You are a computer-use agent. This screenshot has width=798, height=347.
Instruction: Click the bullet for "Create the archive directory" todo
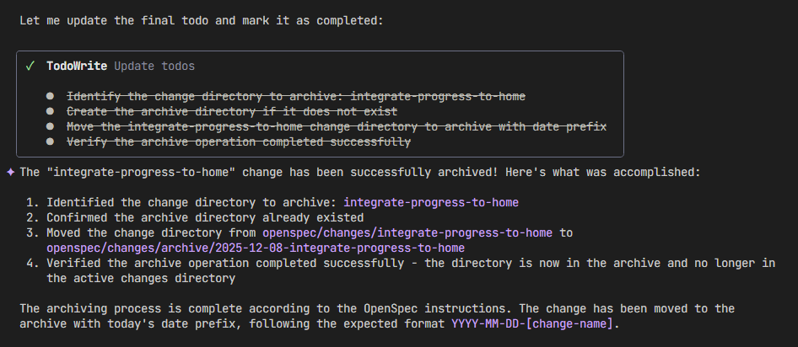pos(51,111)
